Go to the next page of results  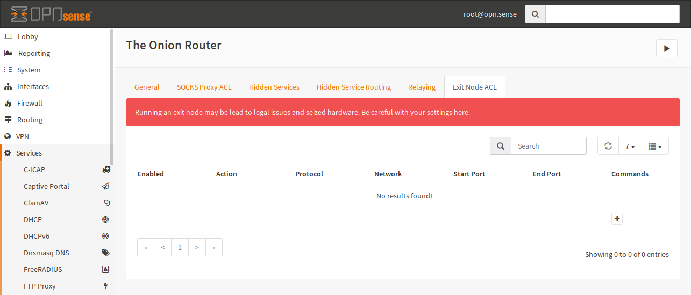[197, 247]
